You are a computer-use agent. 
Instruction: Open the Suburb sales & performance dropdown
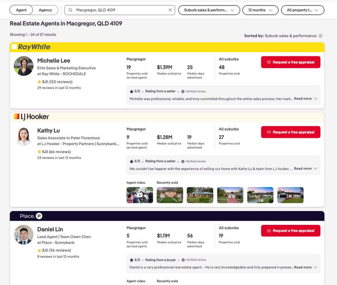click(x=209, y=10)
